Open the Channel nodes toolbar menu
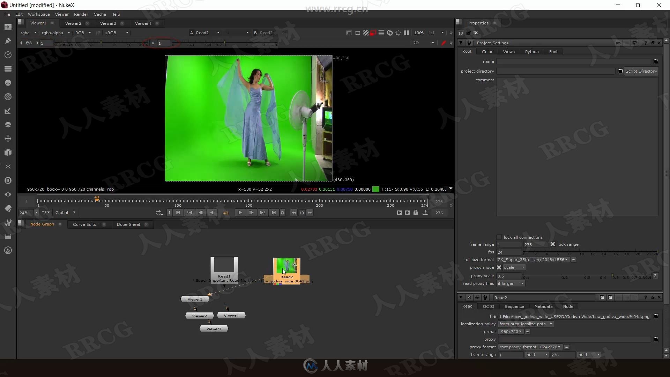This screenshot has height=377, width=670. tap(8, 69)
